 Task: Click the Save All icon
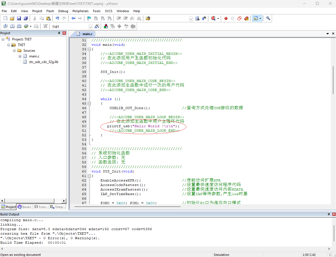point(26,18)
